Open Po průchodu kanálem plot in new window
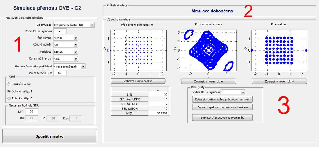Viewport: 319px width, 147px height. [208, 81]
